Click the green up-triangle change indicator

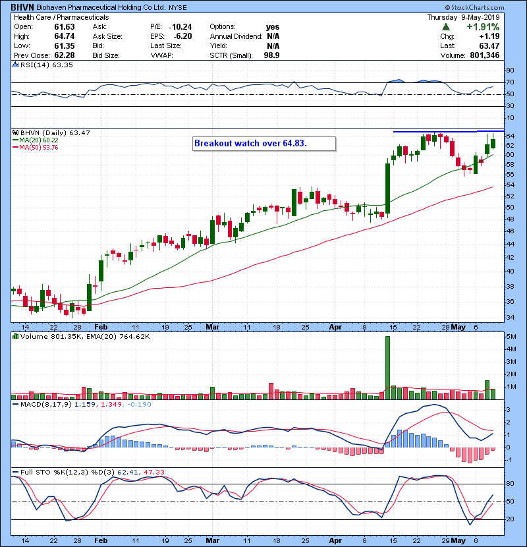tap(445, 27)
